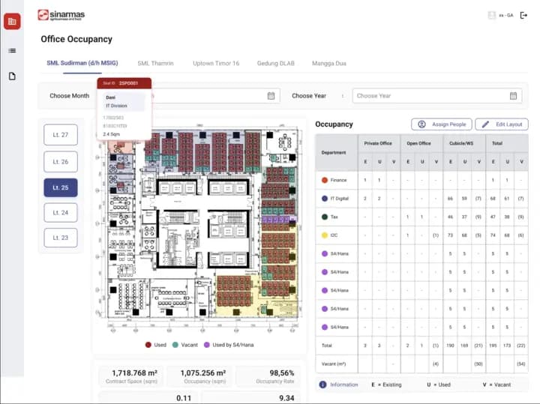This screenshot has height=404, width=540.
Task: Open the list menu icon in the sidebar
Action: click(12, 50)
